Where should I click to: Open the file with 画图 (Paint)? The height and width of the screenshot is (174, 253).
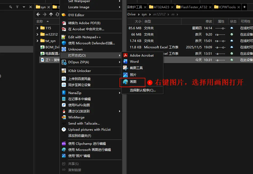[133, 82]
